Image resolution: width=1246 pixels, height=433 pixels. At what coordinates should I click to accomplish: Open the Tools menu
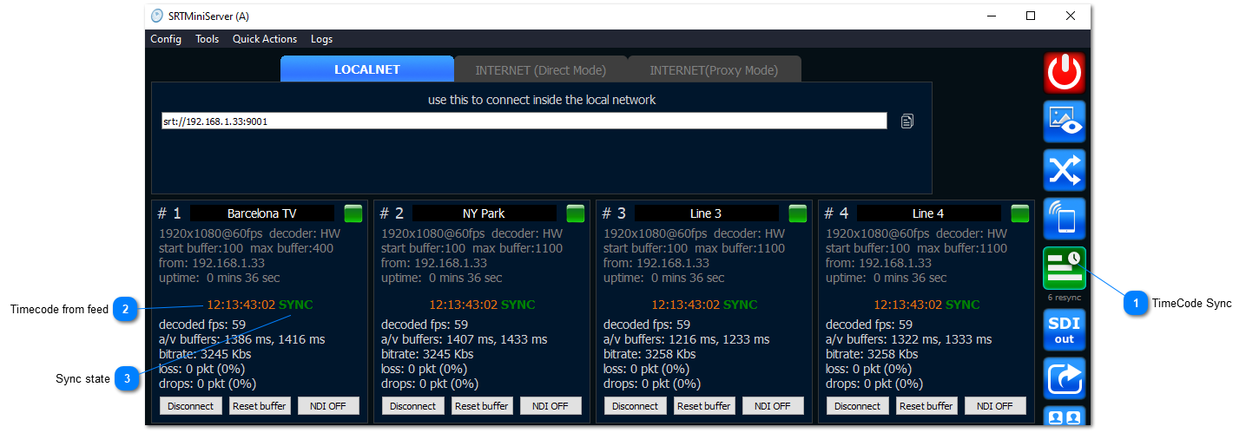tap(207, 39)
